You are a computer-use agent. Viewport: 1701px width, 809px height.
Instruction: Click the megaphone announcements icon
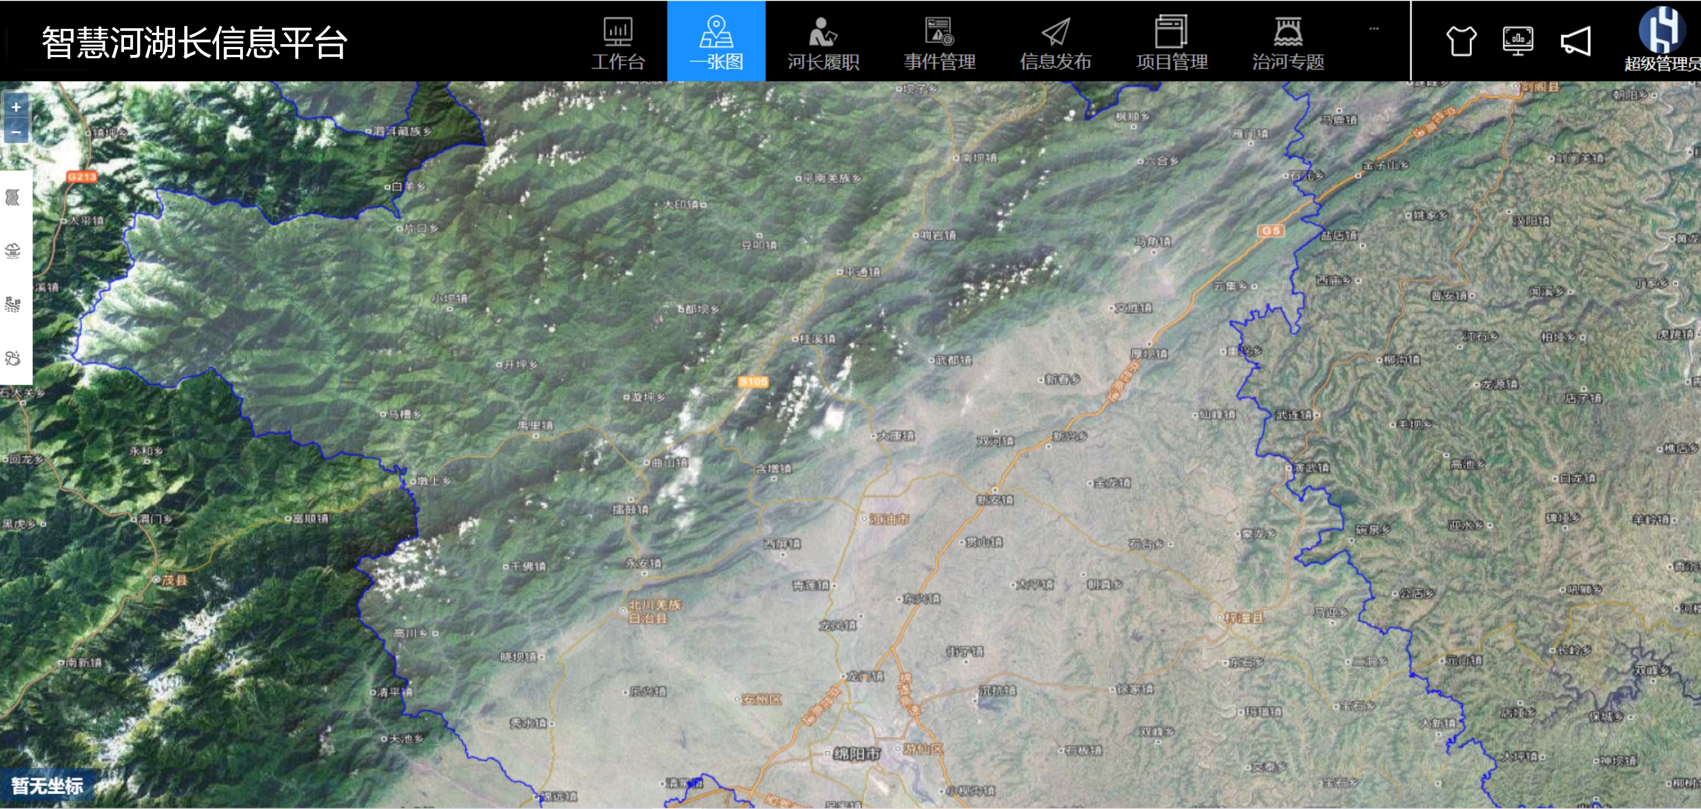[x=1575, y=41]
